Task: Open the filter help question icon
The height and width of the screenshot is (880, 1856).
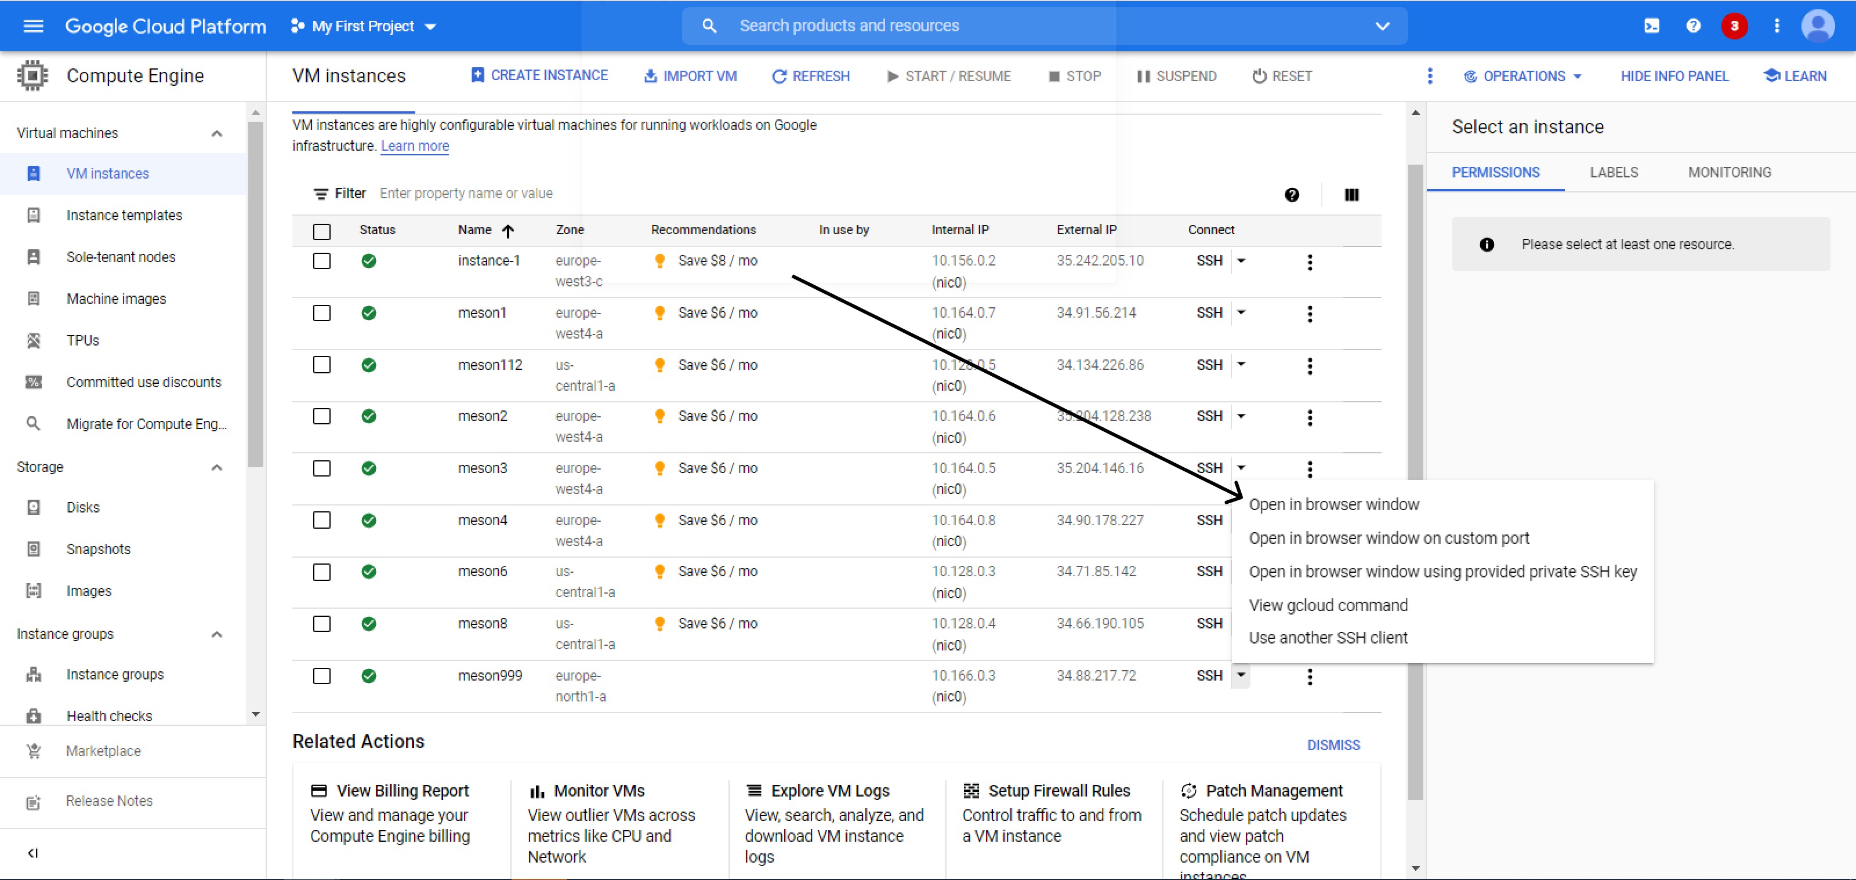Action: tap(1292, 194)
